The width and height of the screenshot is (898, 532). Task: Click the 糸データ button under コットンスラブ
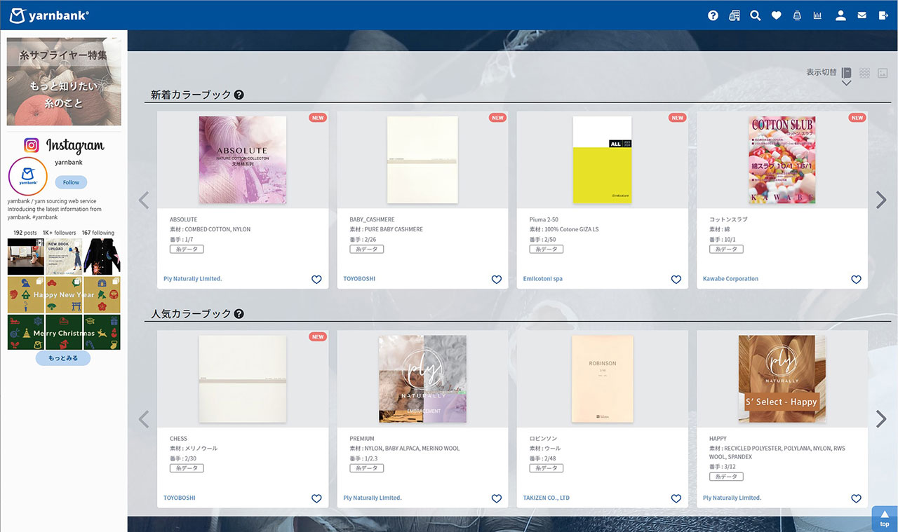(x=726, y=249)
